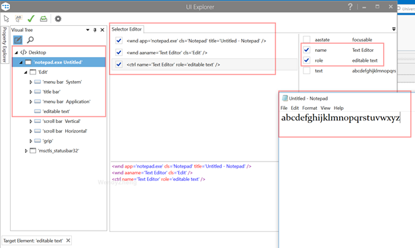Click the highlight edit icon under Visual Tree
This screenshot has width=415, height=248.
pyautogui.click(x=18, y=40)
